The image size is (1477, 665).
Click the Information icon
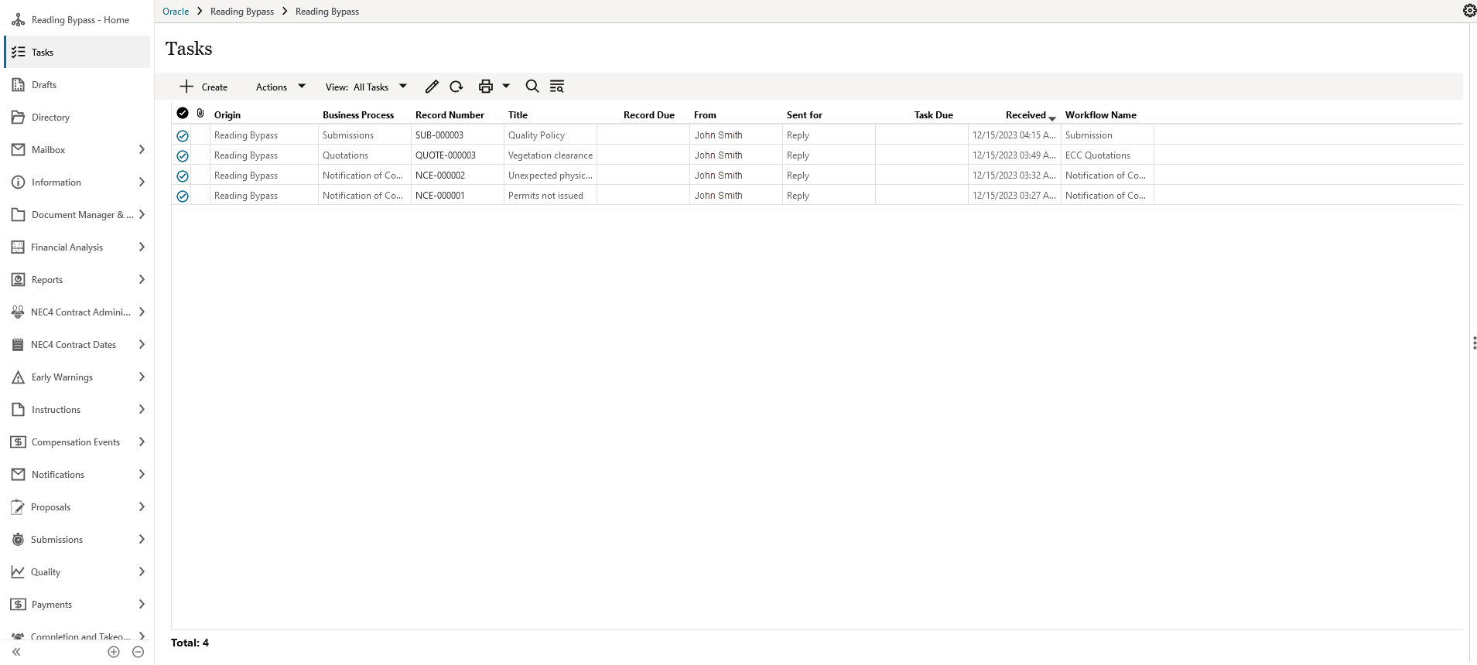[x=19, y=182]
